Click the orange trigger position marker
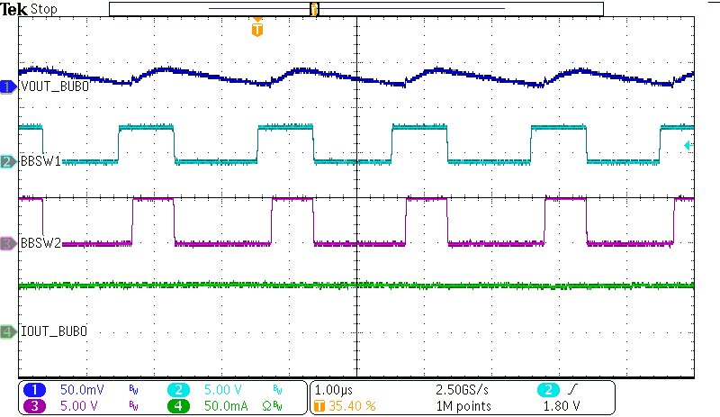This screenshot has height=417, width=720. 258,29
